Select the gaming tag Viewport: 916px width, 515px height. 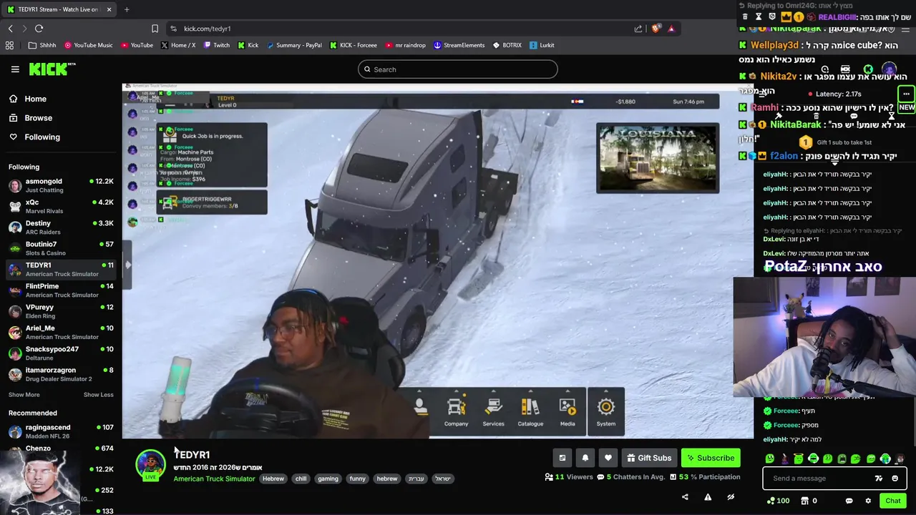click(328, 479)
